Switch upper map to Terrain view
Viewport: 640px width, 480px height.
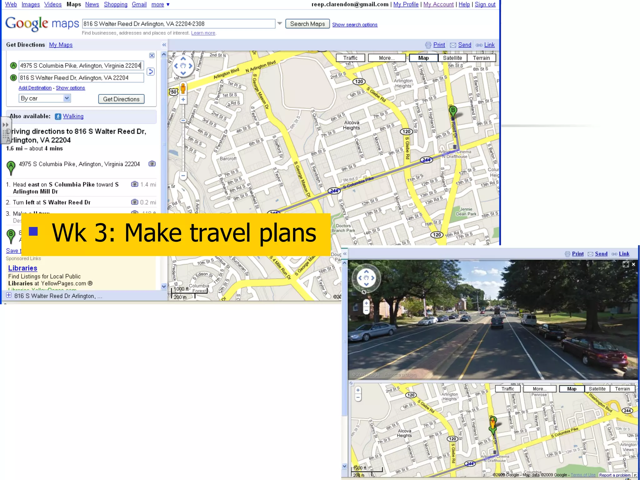pos(481,58)
